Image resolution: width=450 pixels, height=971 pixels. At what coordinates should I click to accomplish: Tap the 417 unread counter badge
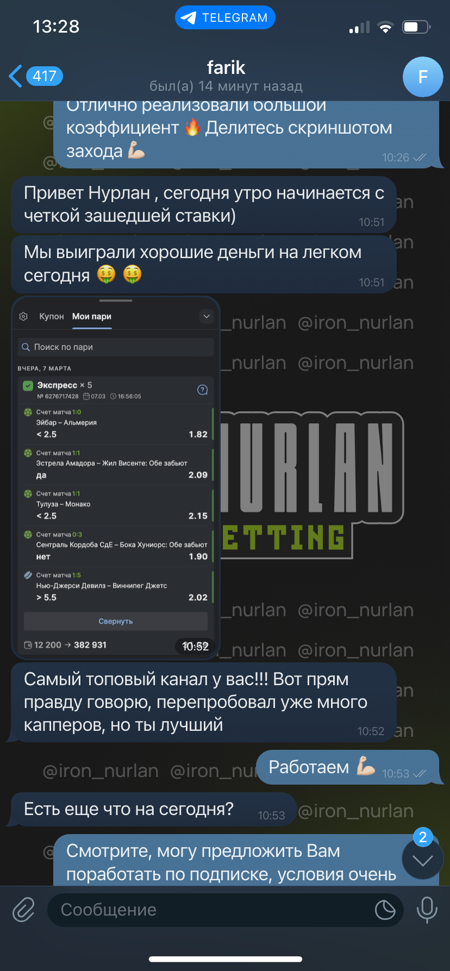(x=45, y=76)
